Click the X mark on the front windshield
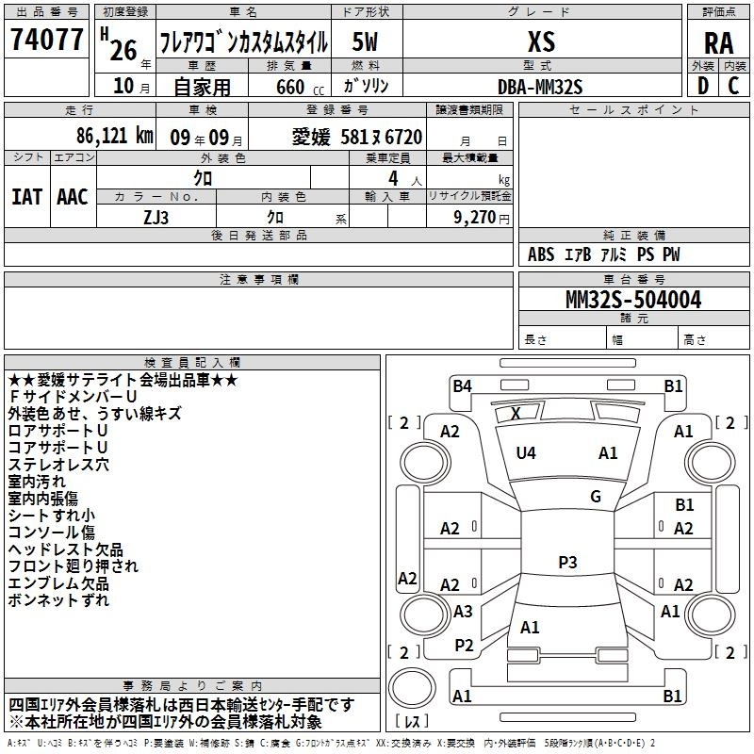754x754 pixels. [516, 413]
